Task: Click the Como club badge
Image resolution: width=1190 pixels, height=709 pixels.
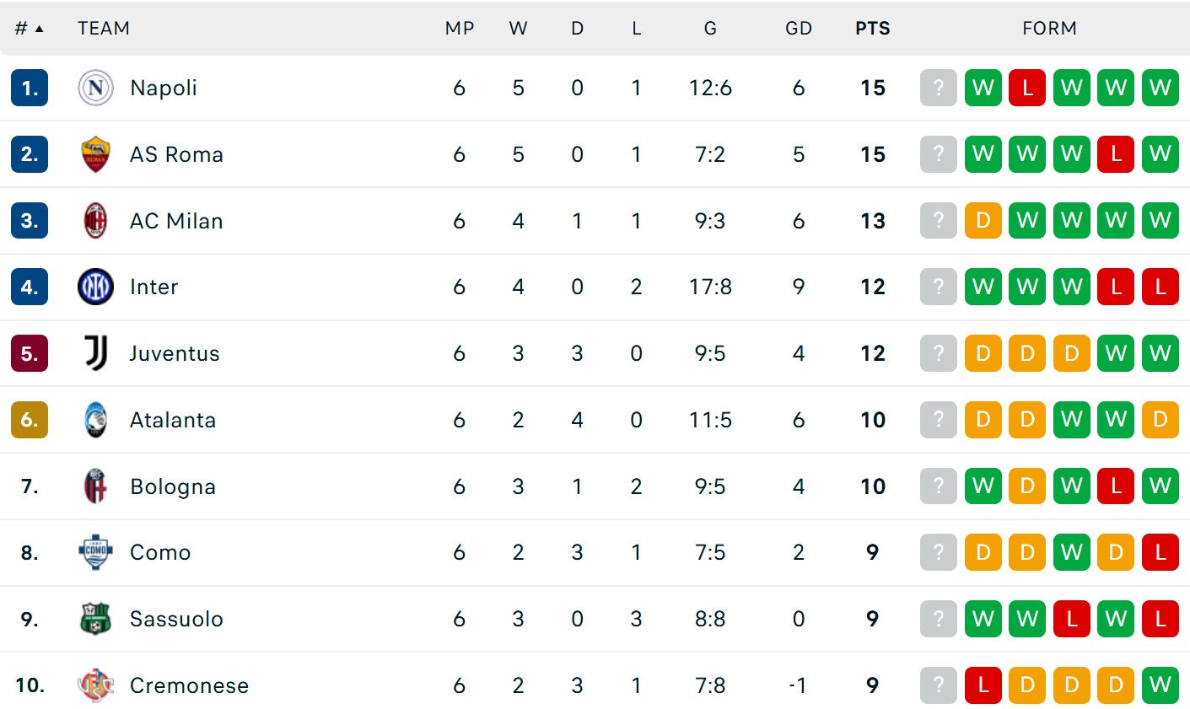Action: click(95, 552)
